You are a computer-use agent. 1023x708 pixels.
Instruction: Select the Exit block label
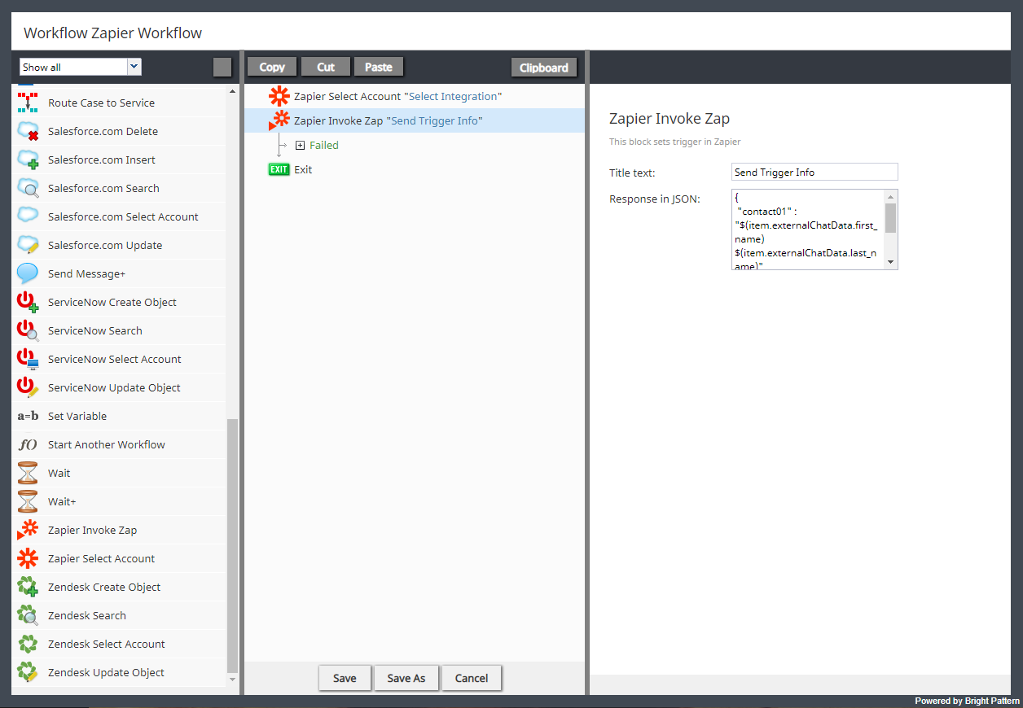point(303,169)
